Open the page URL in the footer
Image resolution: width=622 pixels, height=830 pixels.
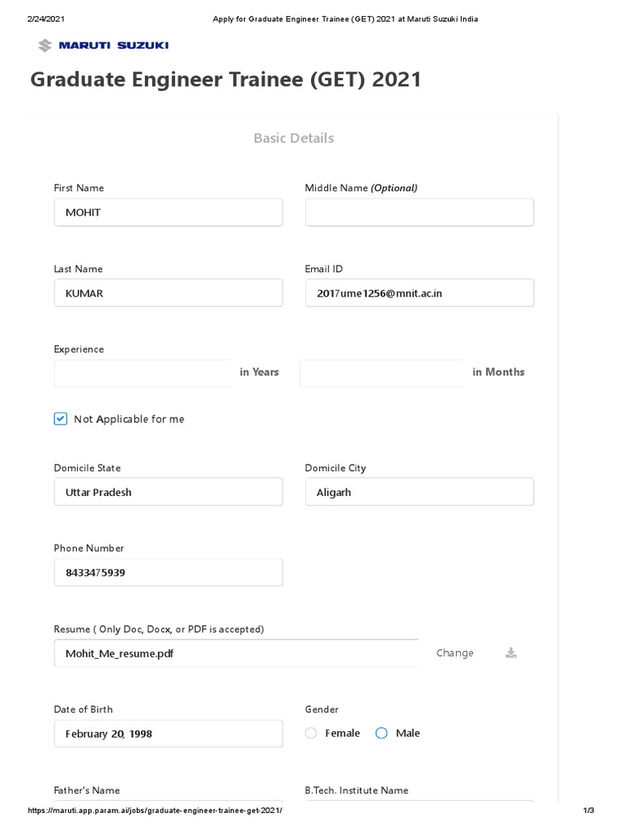[155, 811]
